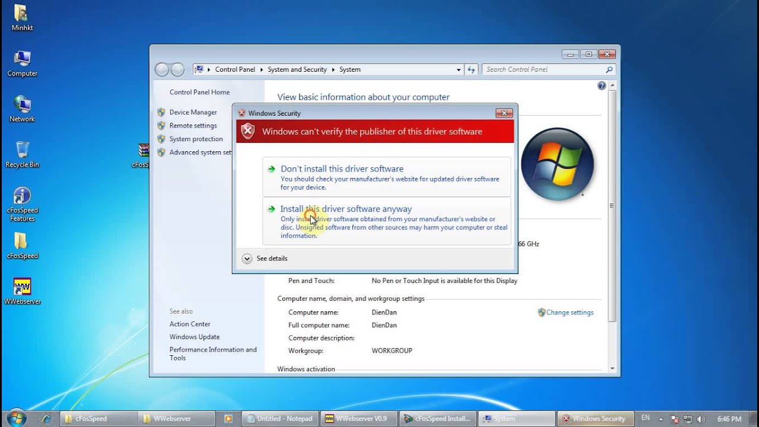Click the Forward navigation arrow button

click(177, 69)
